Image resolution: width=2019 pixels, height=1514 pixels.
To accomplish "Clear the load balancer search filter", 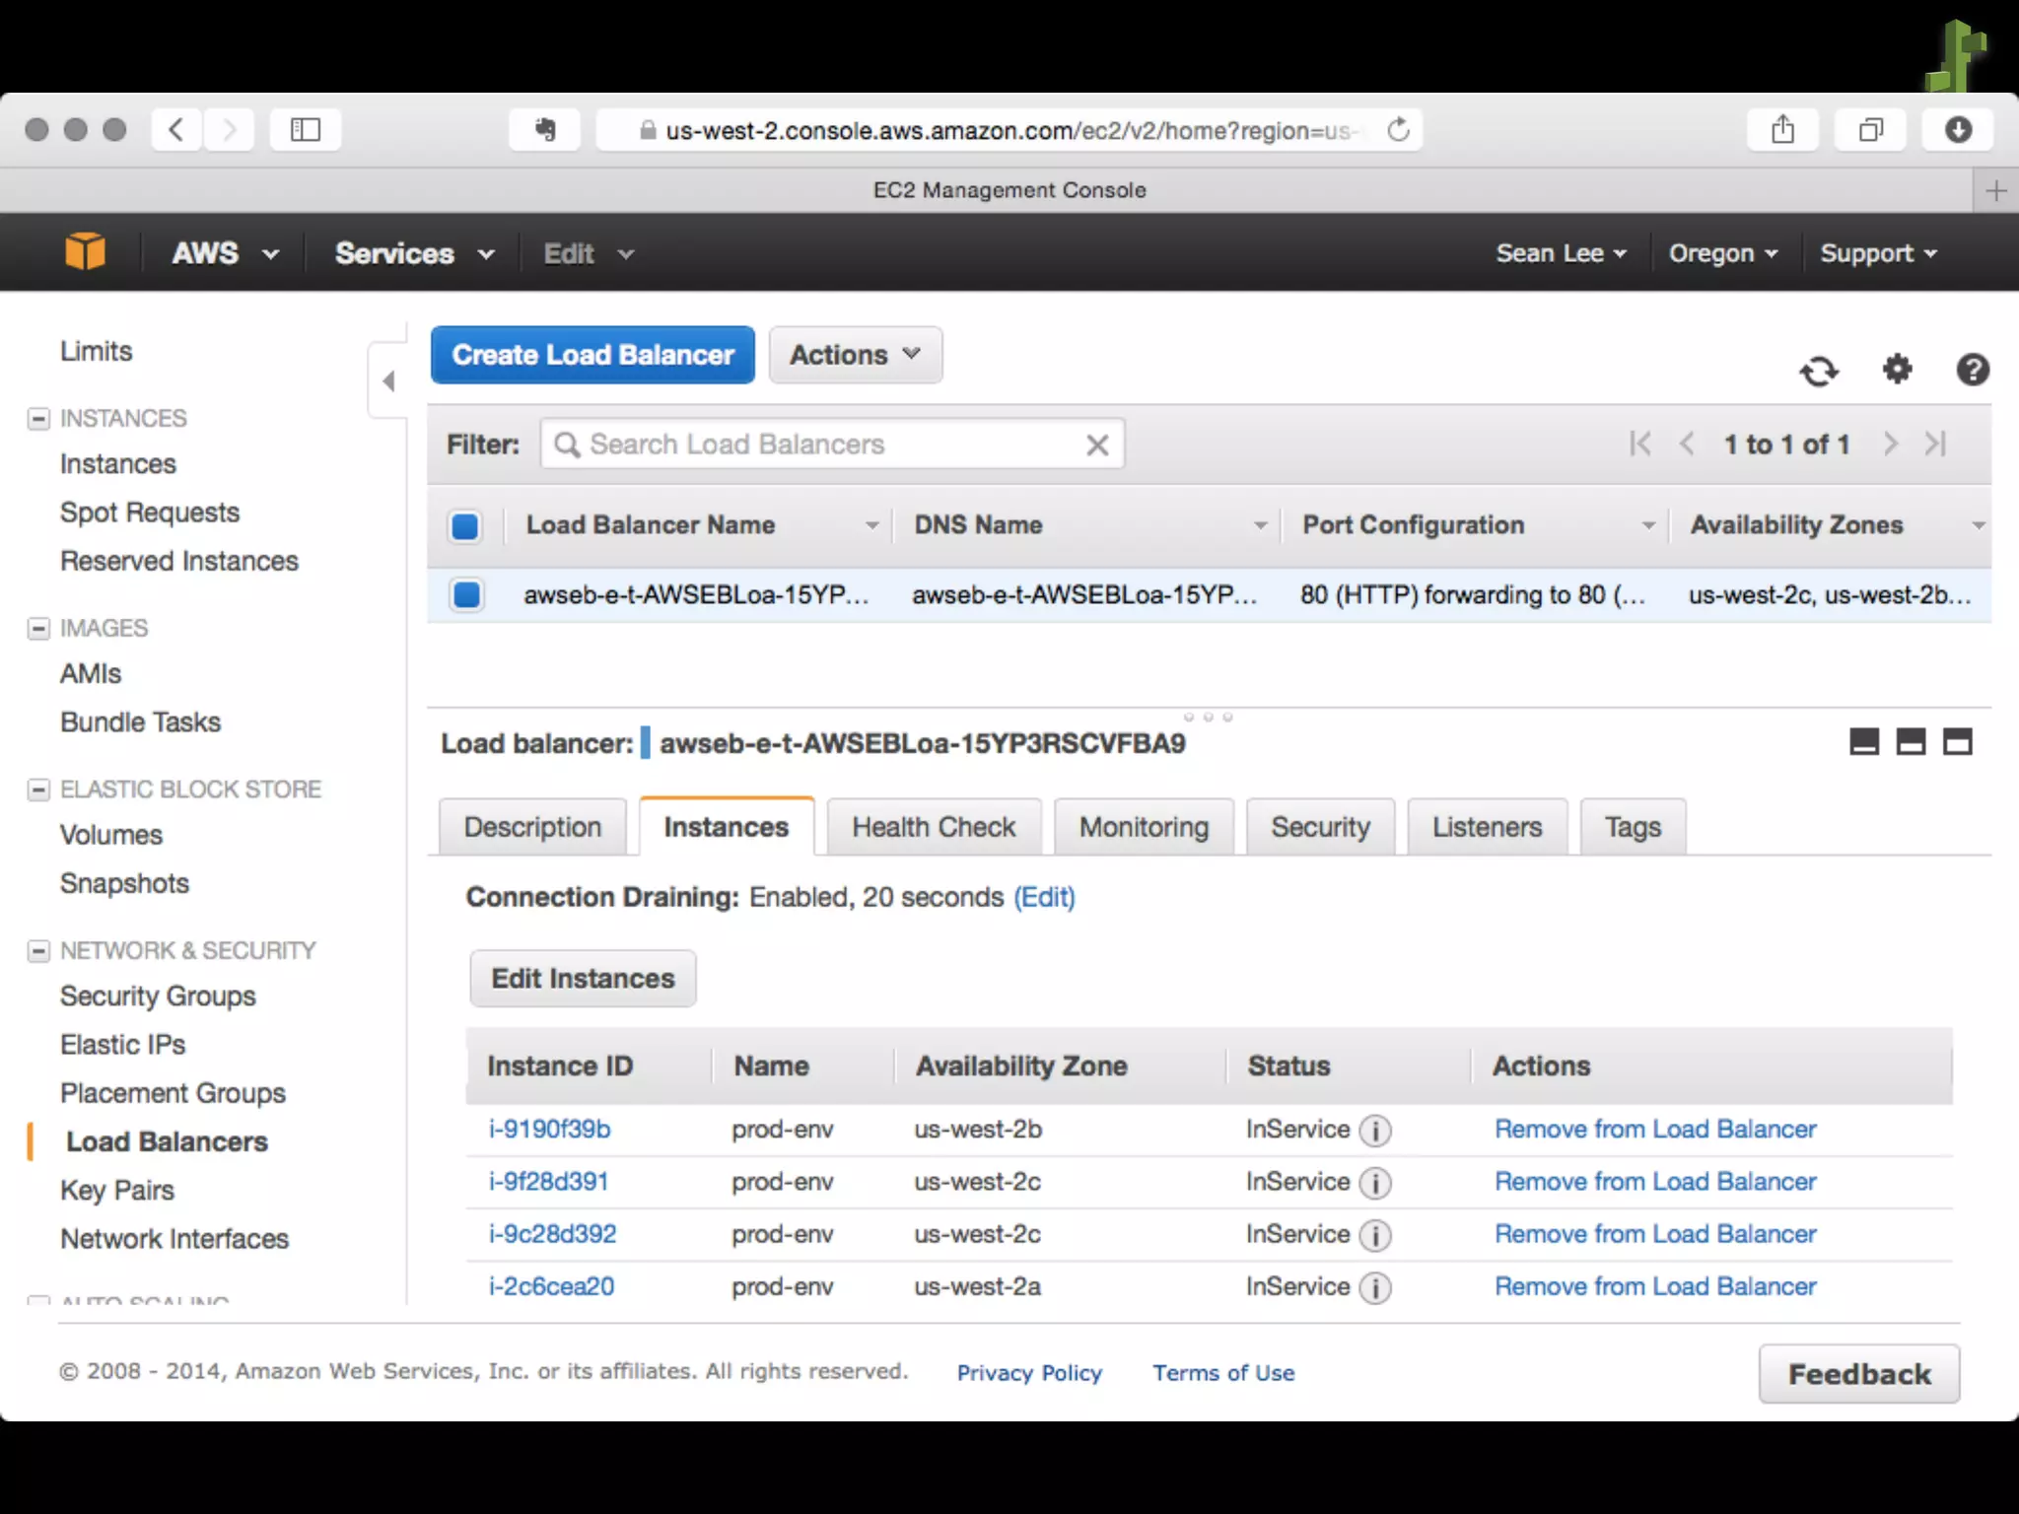I will (x=1097, y=446).
